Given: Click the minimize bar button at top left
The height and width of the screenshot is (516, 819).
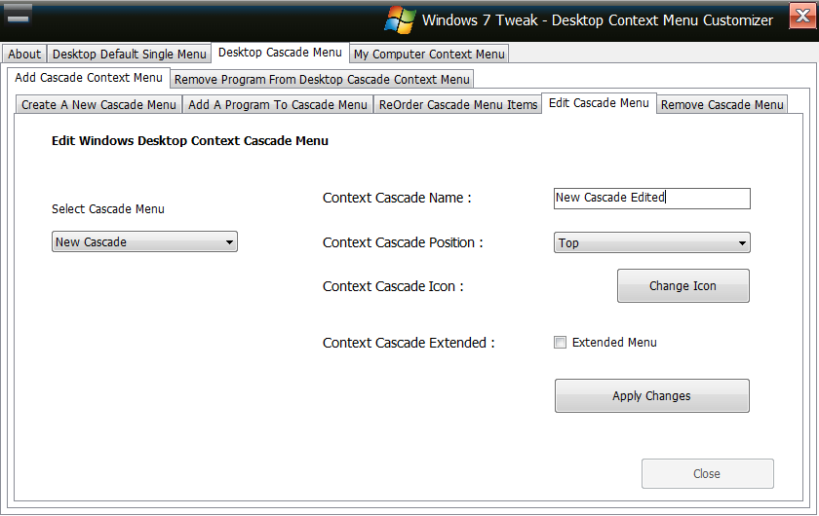Looking at the screenshot, I should pyautogui.click(x=19, y=16).
